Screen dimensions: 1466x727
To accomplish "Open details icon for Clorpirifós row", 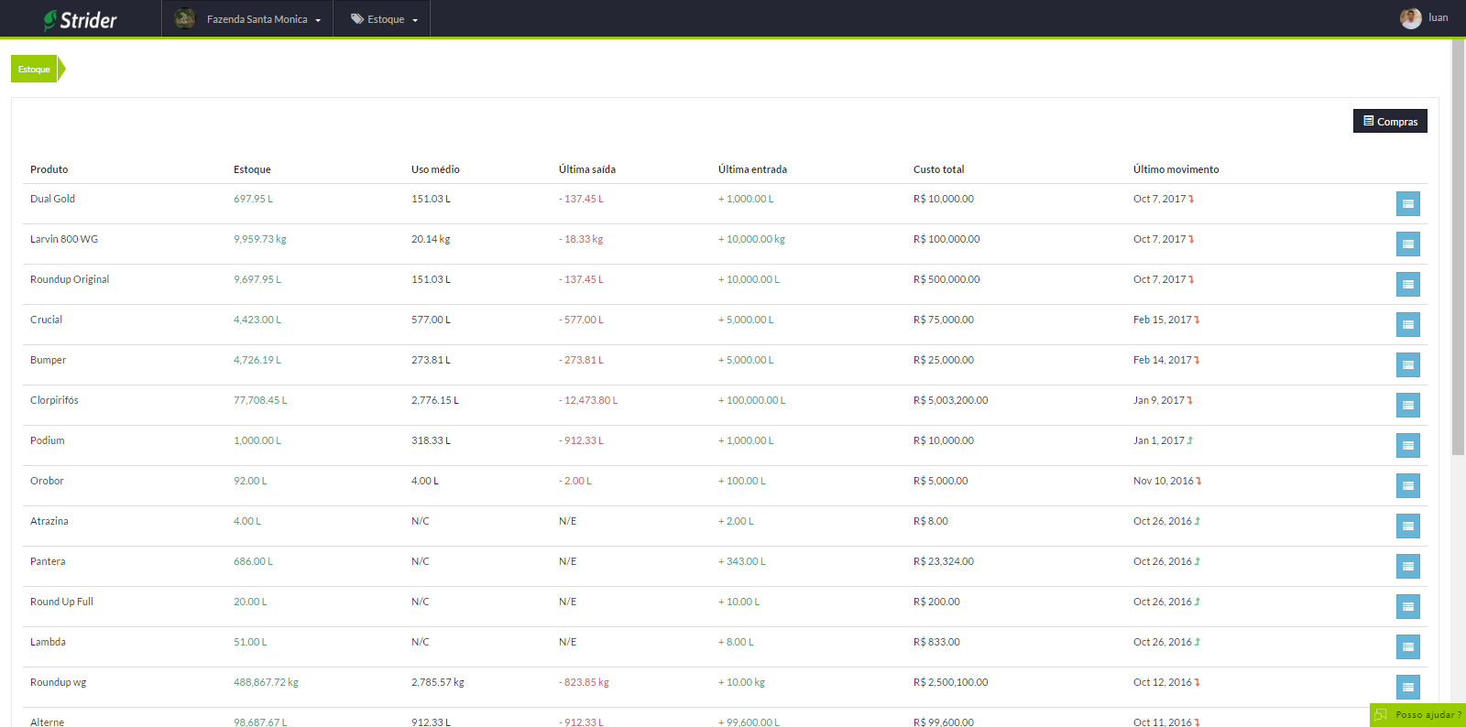I will click(x=1407, y=405).
